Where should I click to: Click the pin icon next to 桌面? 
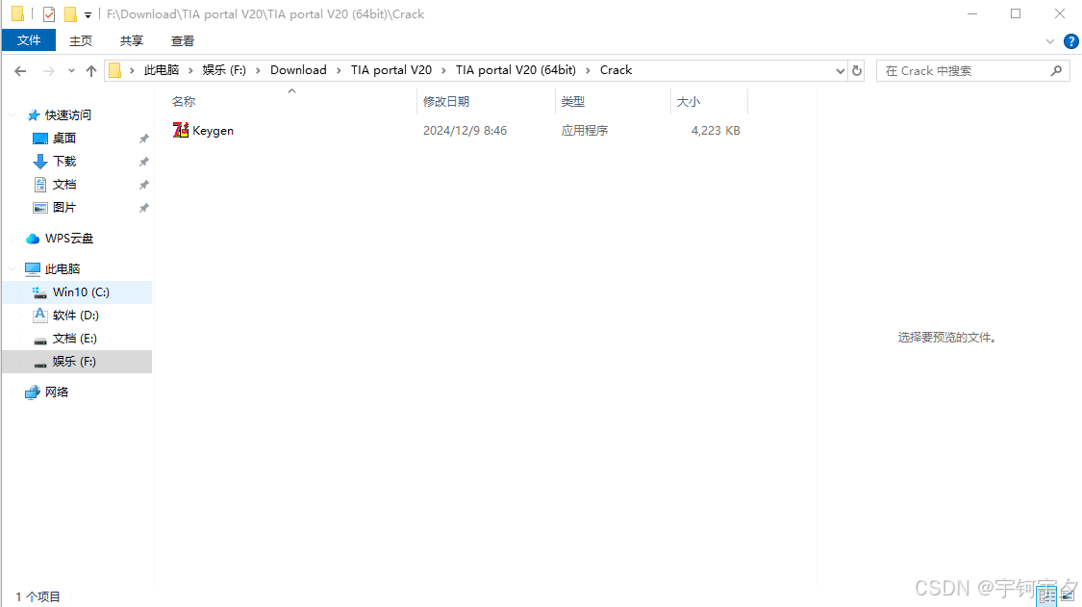[143, 139]
